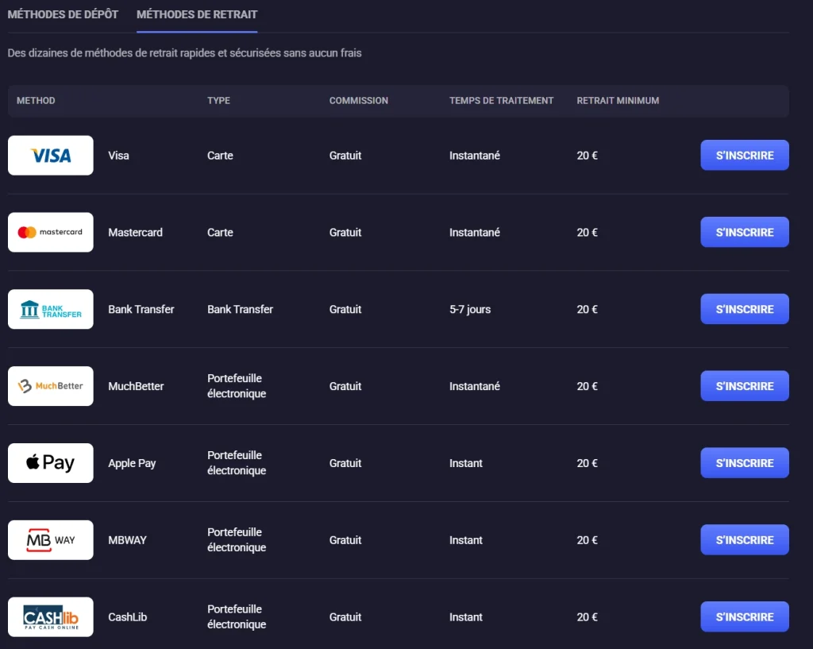Click the TYPE column header
Image resolution: width=813 pixels, height=649 pixels.
coord(219,101)
